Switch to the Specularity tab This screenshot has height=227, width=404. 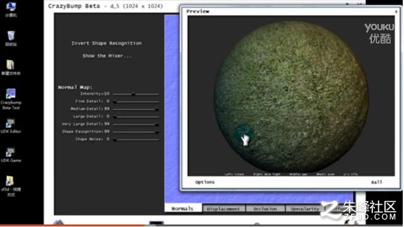click(x=305, y=209)
